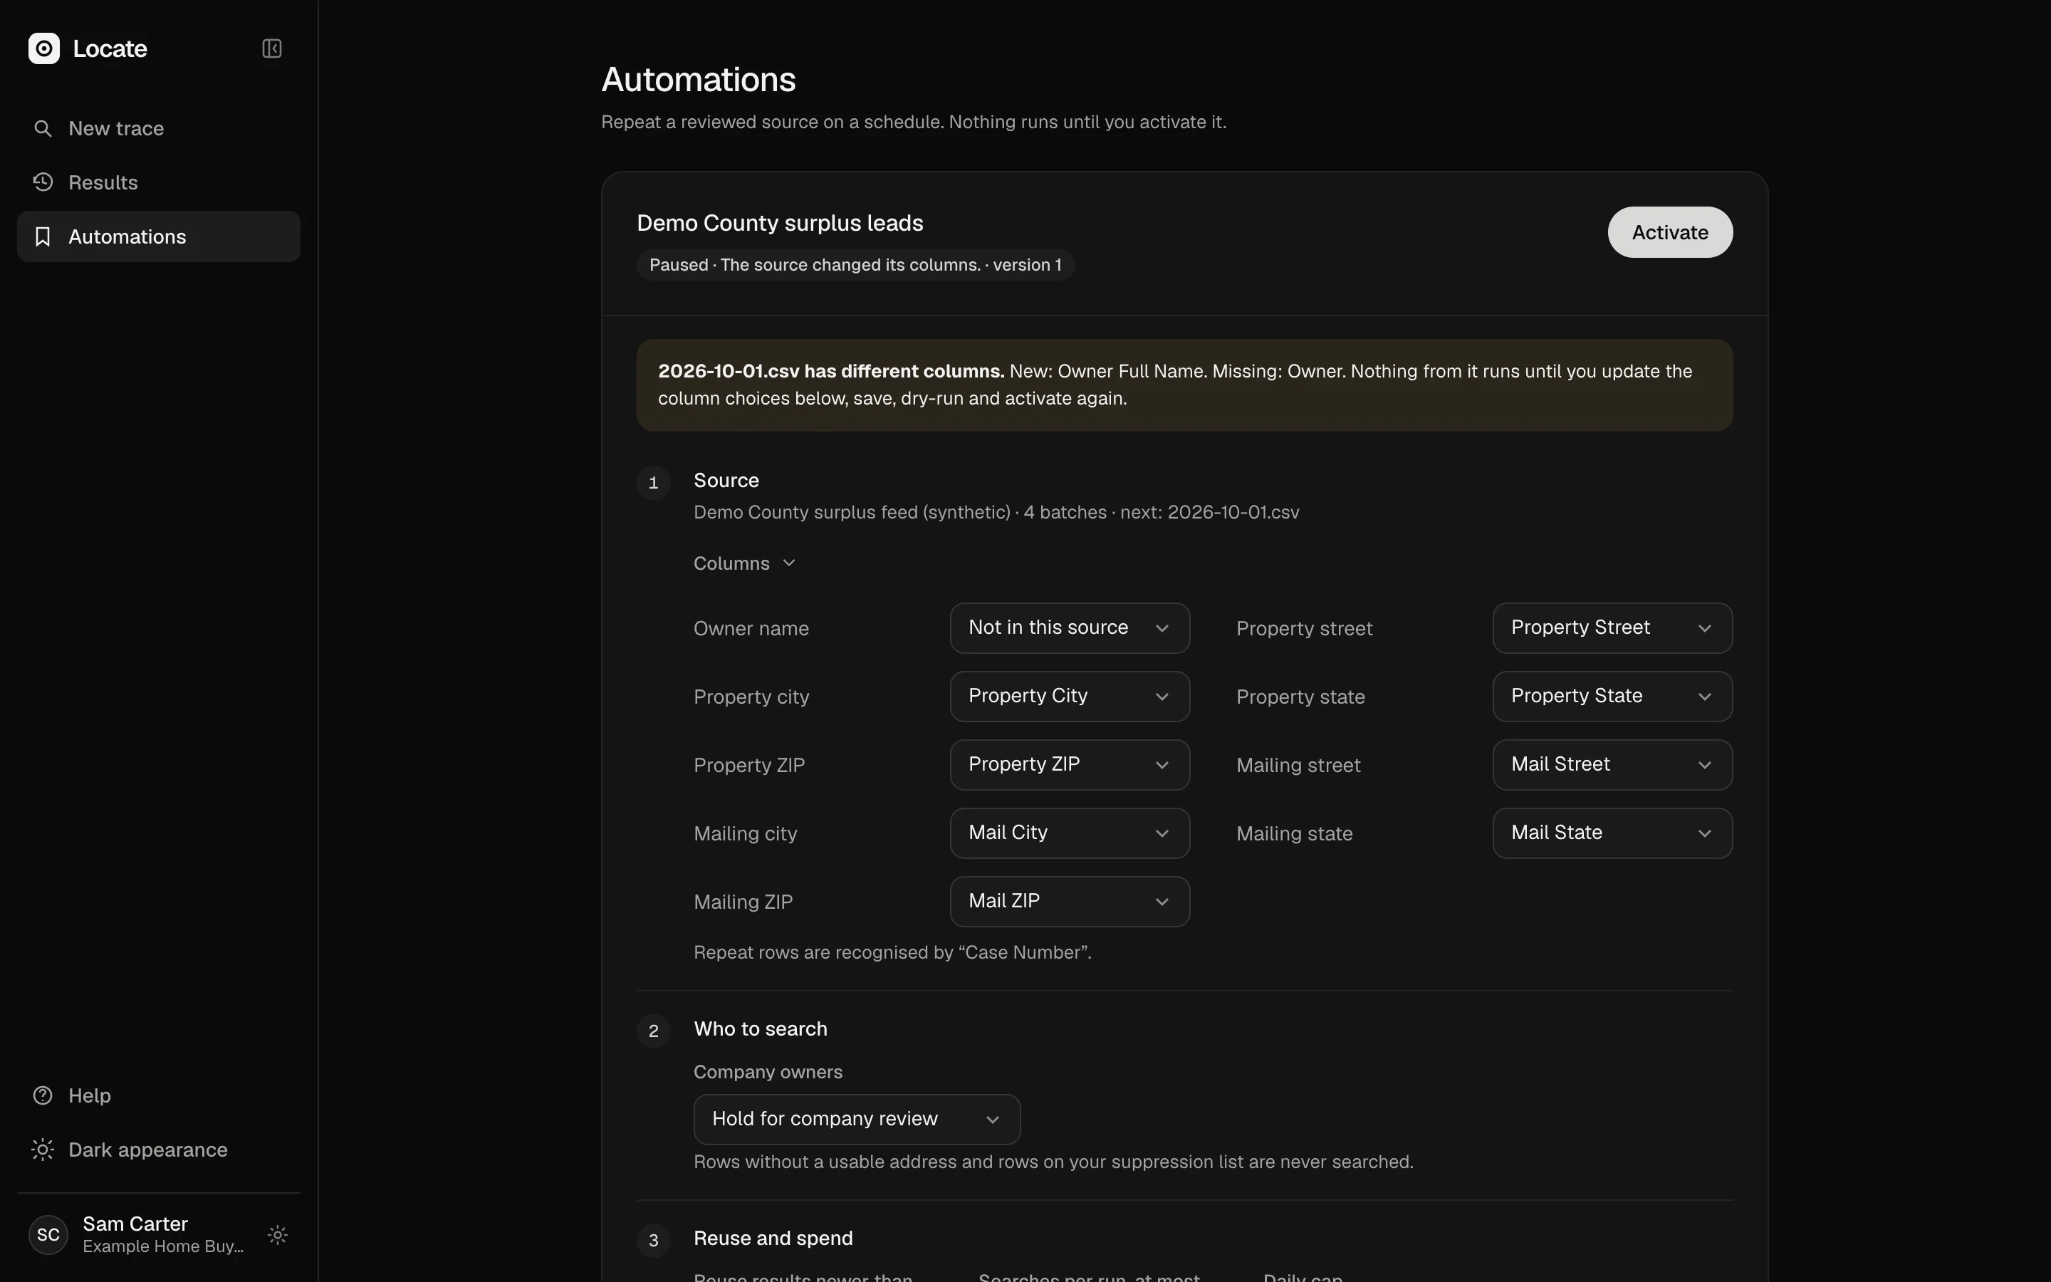
Task: Click the '2026-10-01.csv has different columns.' warning
Action: [1184, 385]
